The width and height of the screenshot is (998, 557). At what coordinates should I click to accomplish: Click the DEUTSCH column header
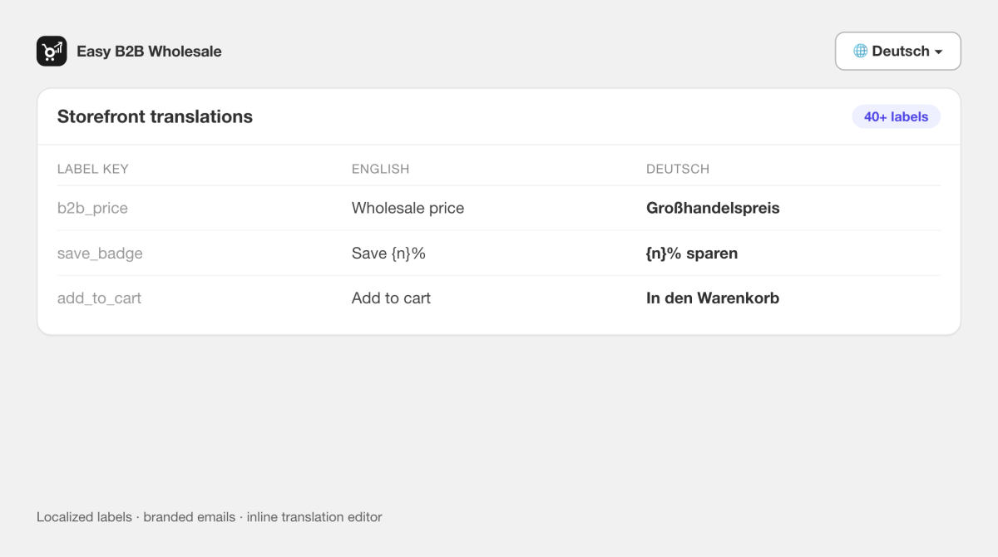pyautogui.click(x=678, y=169)
